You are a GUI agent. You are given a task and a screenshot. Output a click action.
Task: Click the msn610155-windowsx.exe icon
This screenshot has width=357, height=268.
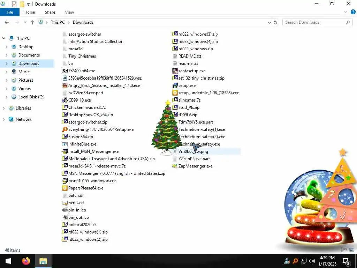[64, 181]
